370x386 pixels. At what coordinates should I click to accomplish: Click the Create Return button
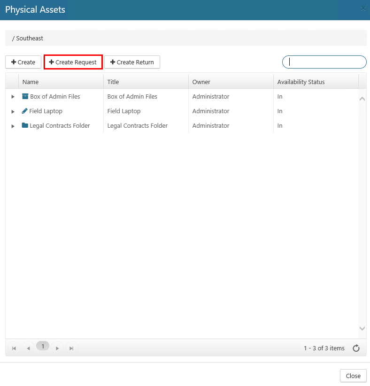click(x=132, y=62)
